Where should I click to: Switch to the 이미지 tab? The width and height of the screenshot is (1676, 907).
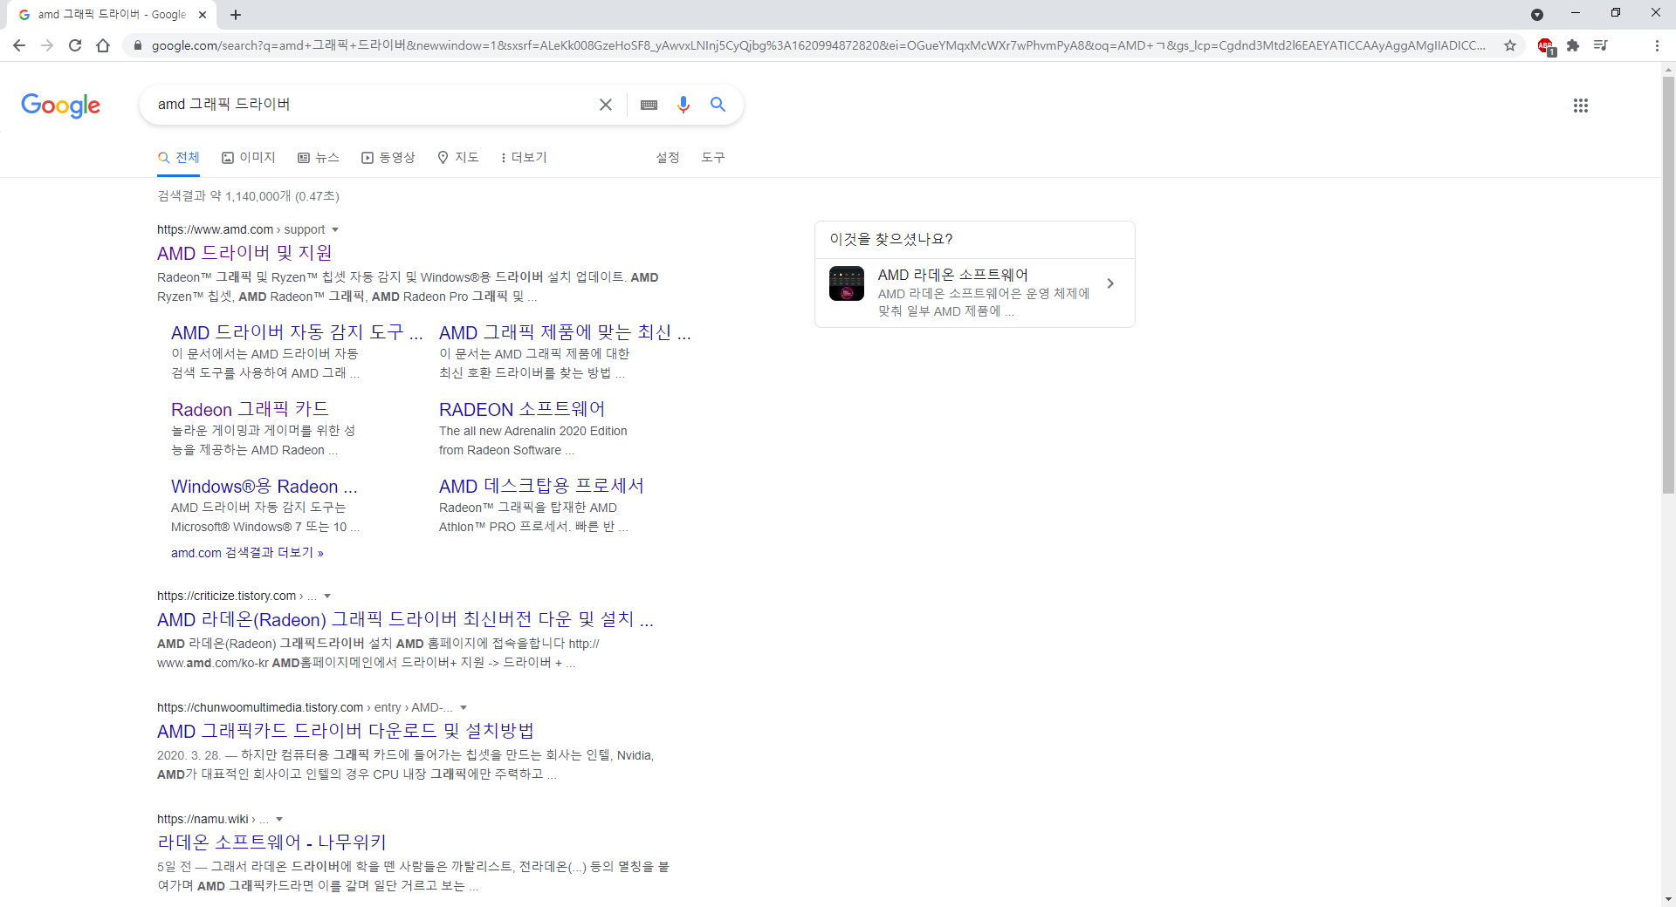[x=249, y=157]
